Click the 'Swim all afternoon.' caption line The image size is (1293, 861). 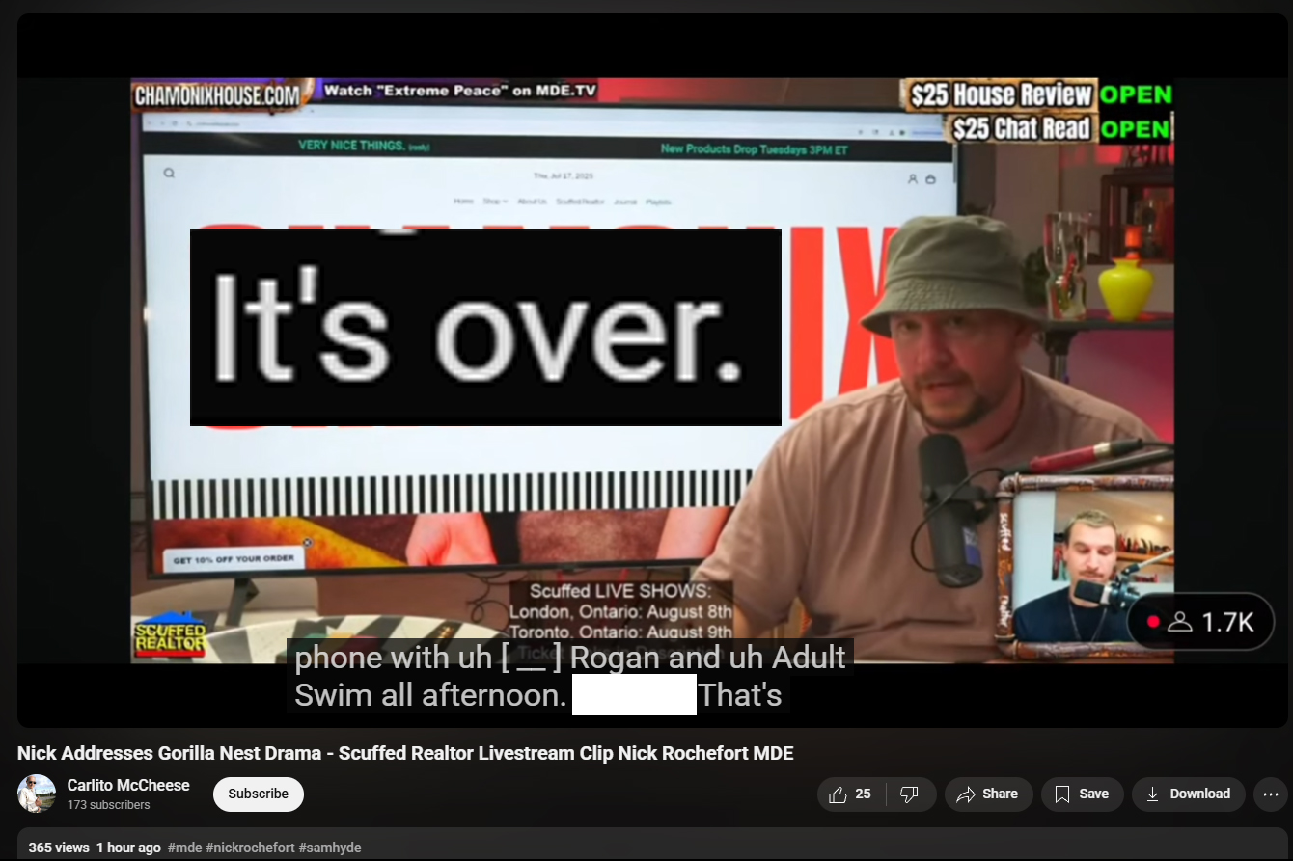pyautogui.click(x=430, y=695)
